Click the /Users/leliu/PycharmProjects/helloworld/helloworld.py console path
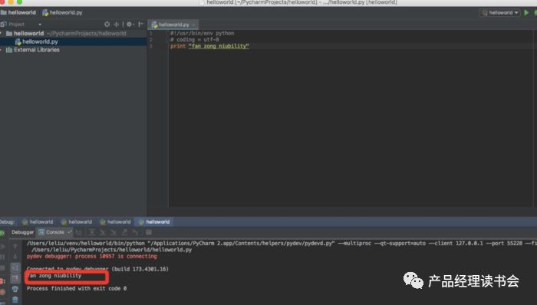This screenshot has width=537, height=305. point(111,250)
